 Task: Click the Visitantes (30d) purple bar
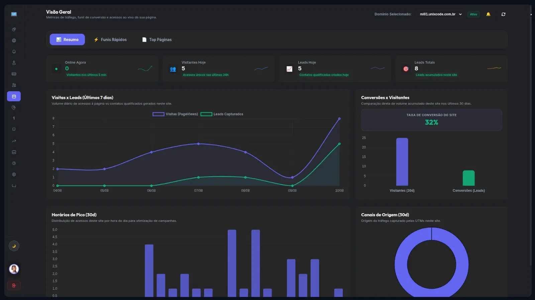pos(402,162)
